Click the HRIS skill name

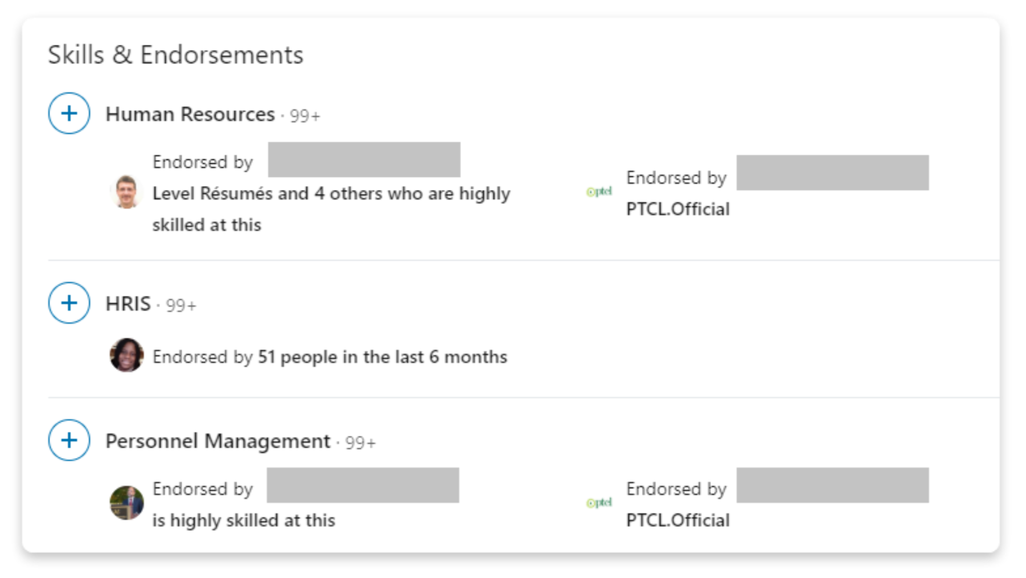(x=128, y=304)
